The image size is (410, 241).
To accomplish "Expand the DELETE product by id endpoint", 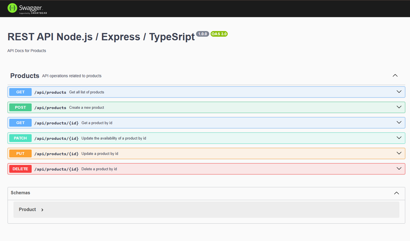I will [399, 168].
